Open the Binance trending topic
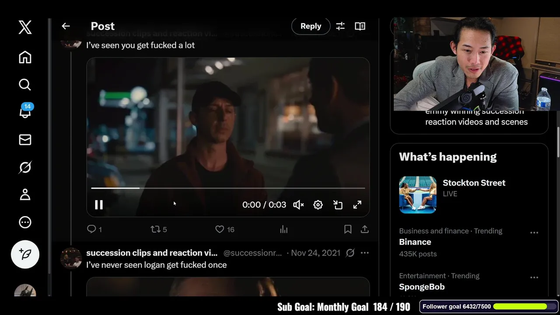Screen dimensions: 560x315 [415, 242]
